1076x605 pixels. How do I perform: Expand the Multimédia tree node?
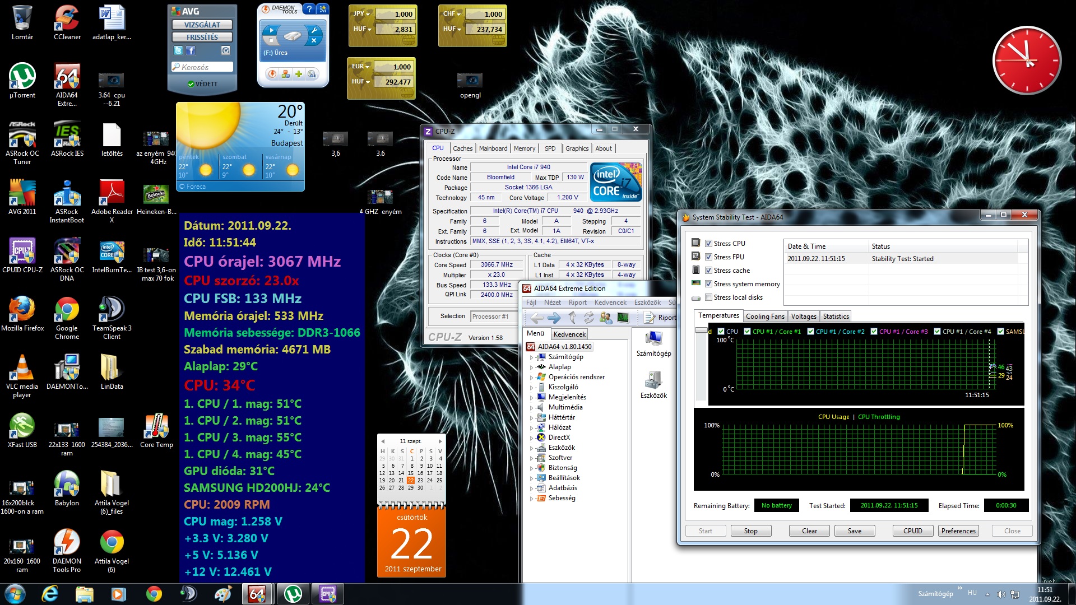pos(531,407)
